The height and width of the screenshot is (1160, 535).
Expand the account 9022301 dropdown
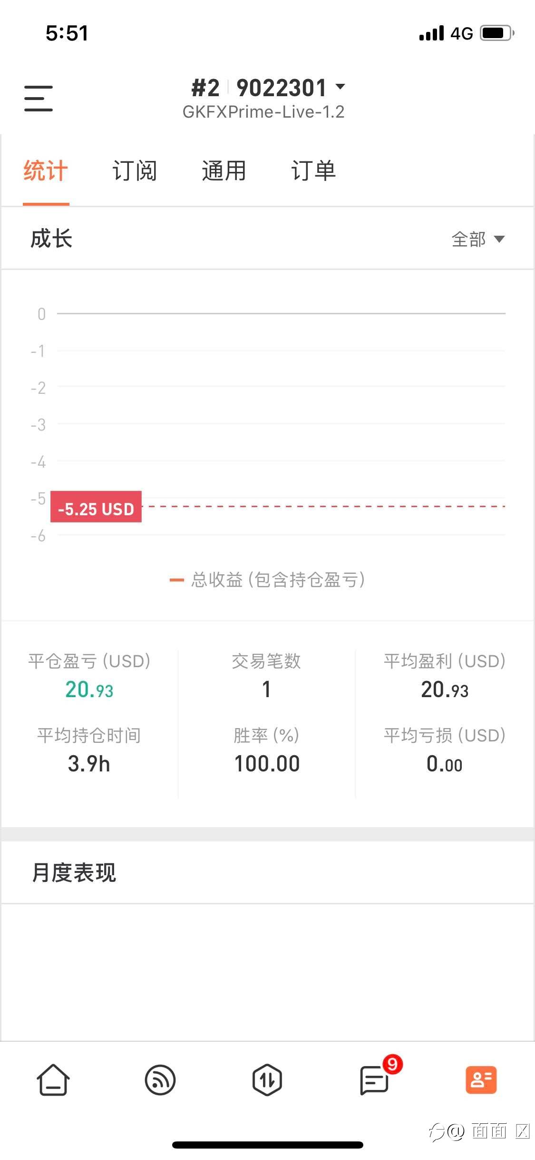point(340,87)
